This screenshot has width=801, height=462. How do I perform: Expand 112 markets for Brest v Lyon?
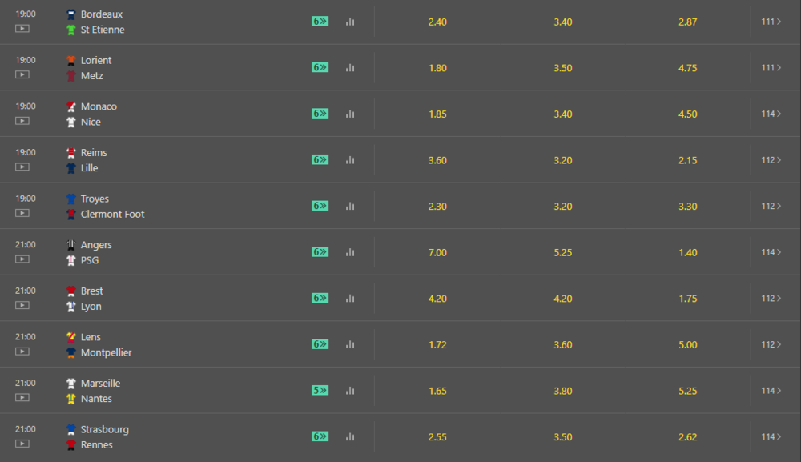pyautogui.click(x=771, y=298)
